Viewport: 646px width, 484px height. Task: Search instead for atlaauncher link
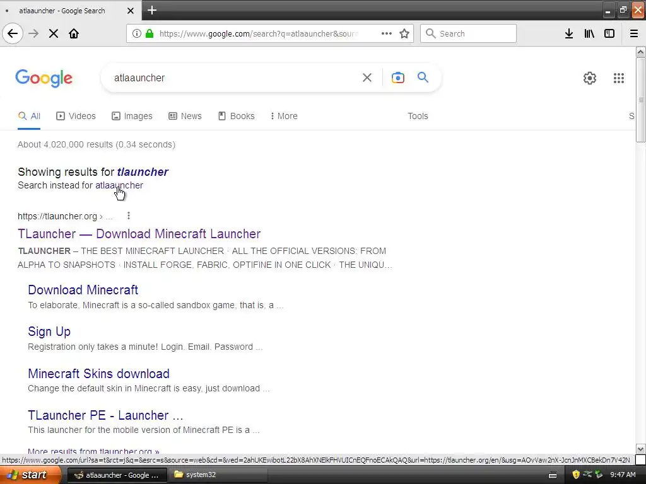click(x=119, y=185)
